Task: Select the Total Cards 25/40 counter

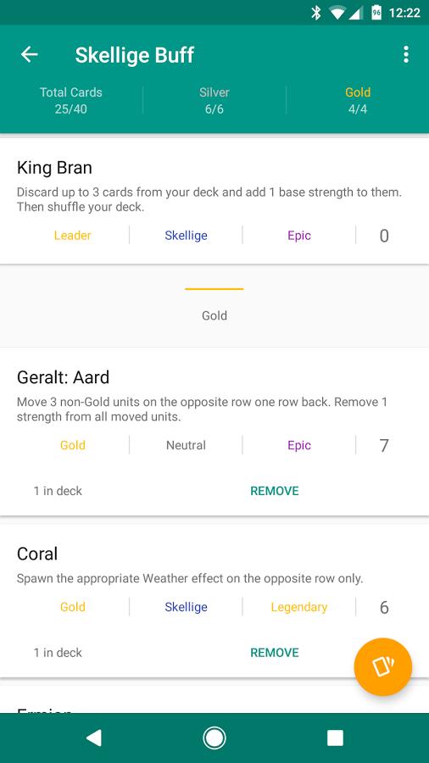Action: [71, 100]
